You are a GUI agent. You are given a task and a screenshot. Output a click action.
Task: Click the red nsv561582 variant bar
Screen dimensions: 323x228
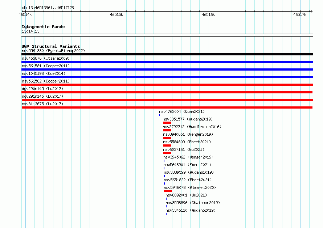[x=167, y=85]
